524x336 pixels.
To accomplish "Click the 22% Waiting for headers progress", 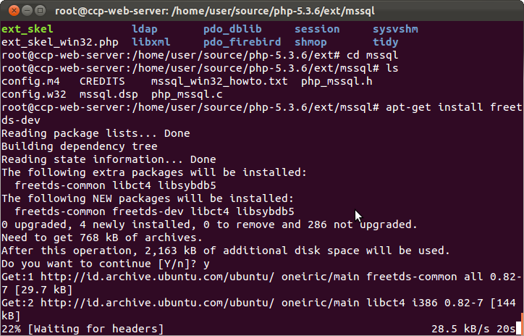I will coord(82,329).
